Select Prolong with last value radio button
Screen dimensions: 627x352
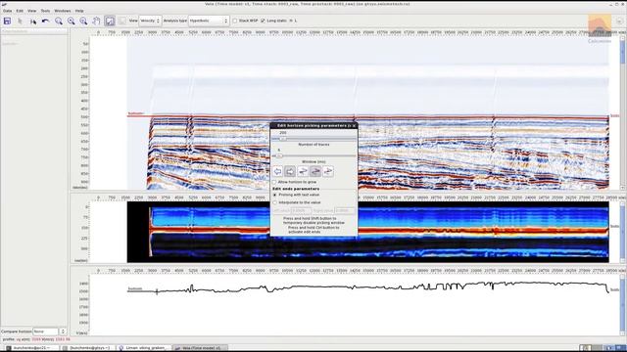[274, 195]
